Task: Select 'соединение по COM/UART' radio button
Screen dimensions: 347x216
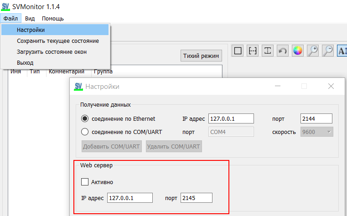Action: (x=85, y=132)
